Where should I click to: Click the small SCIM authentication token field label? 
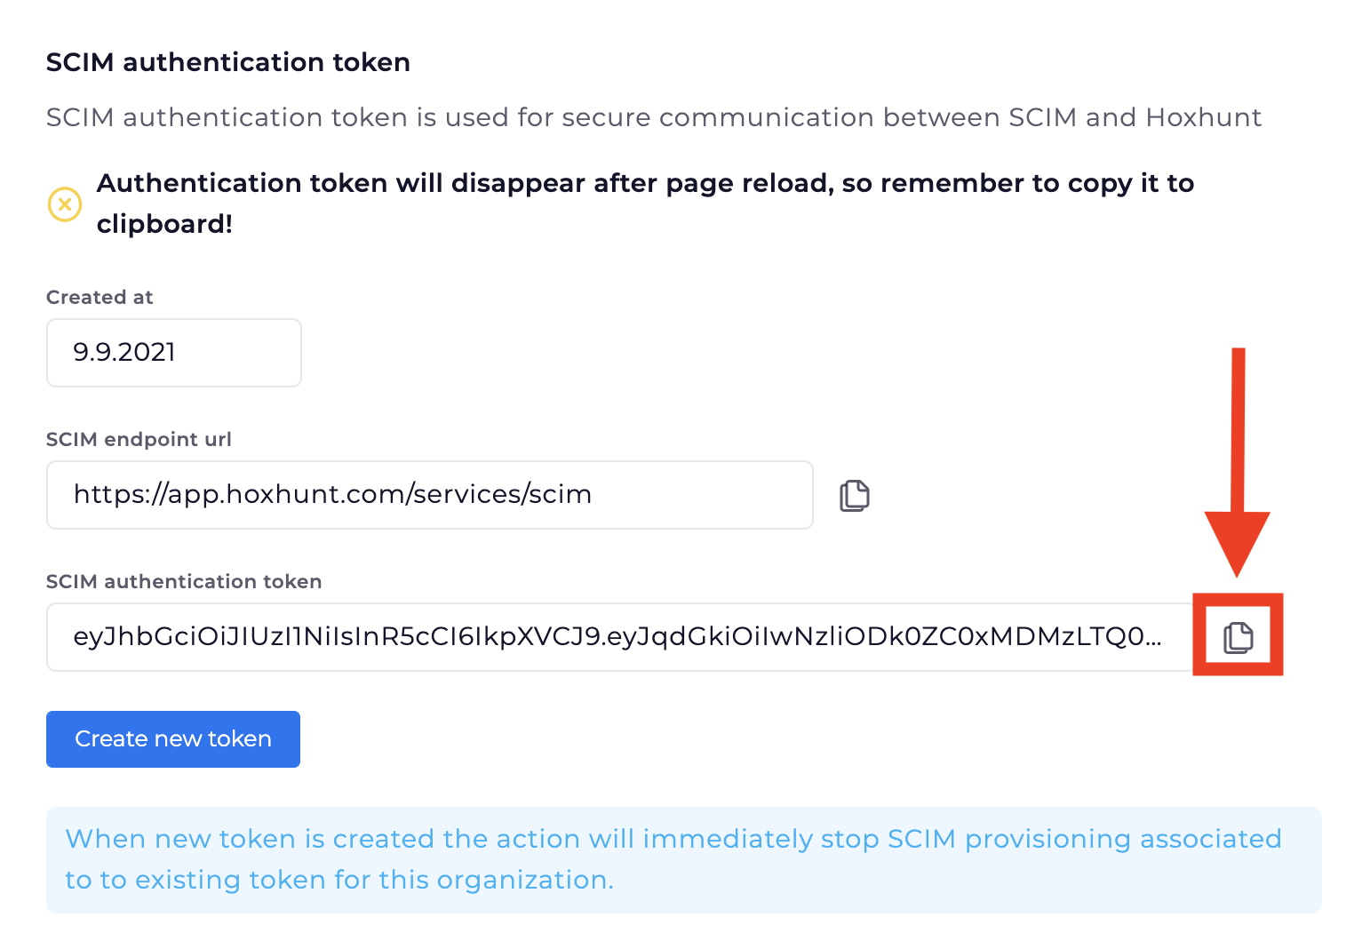pos(184,582)
